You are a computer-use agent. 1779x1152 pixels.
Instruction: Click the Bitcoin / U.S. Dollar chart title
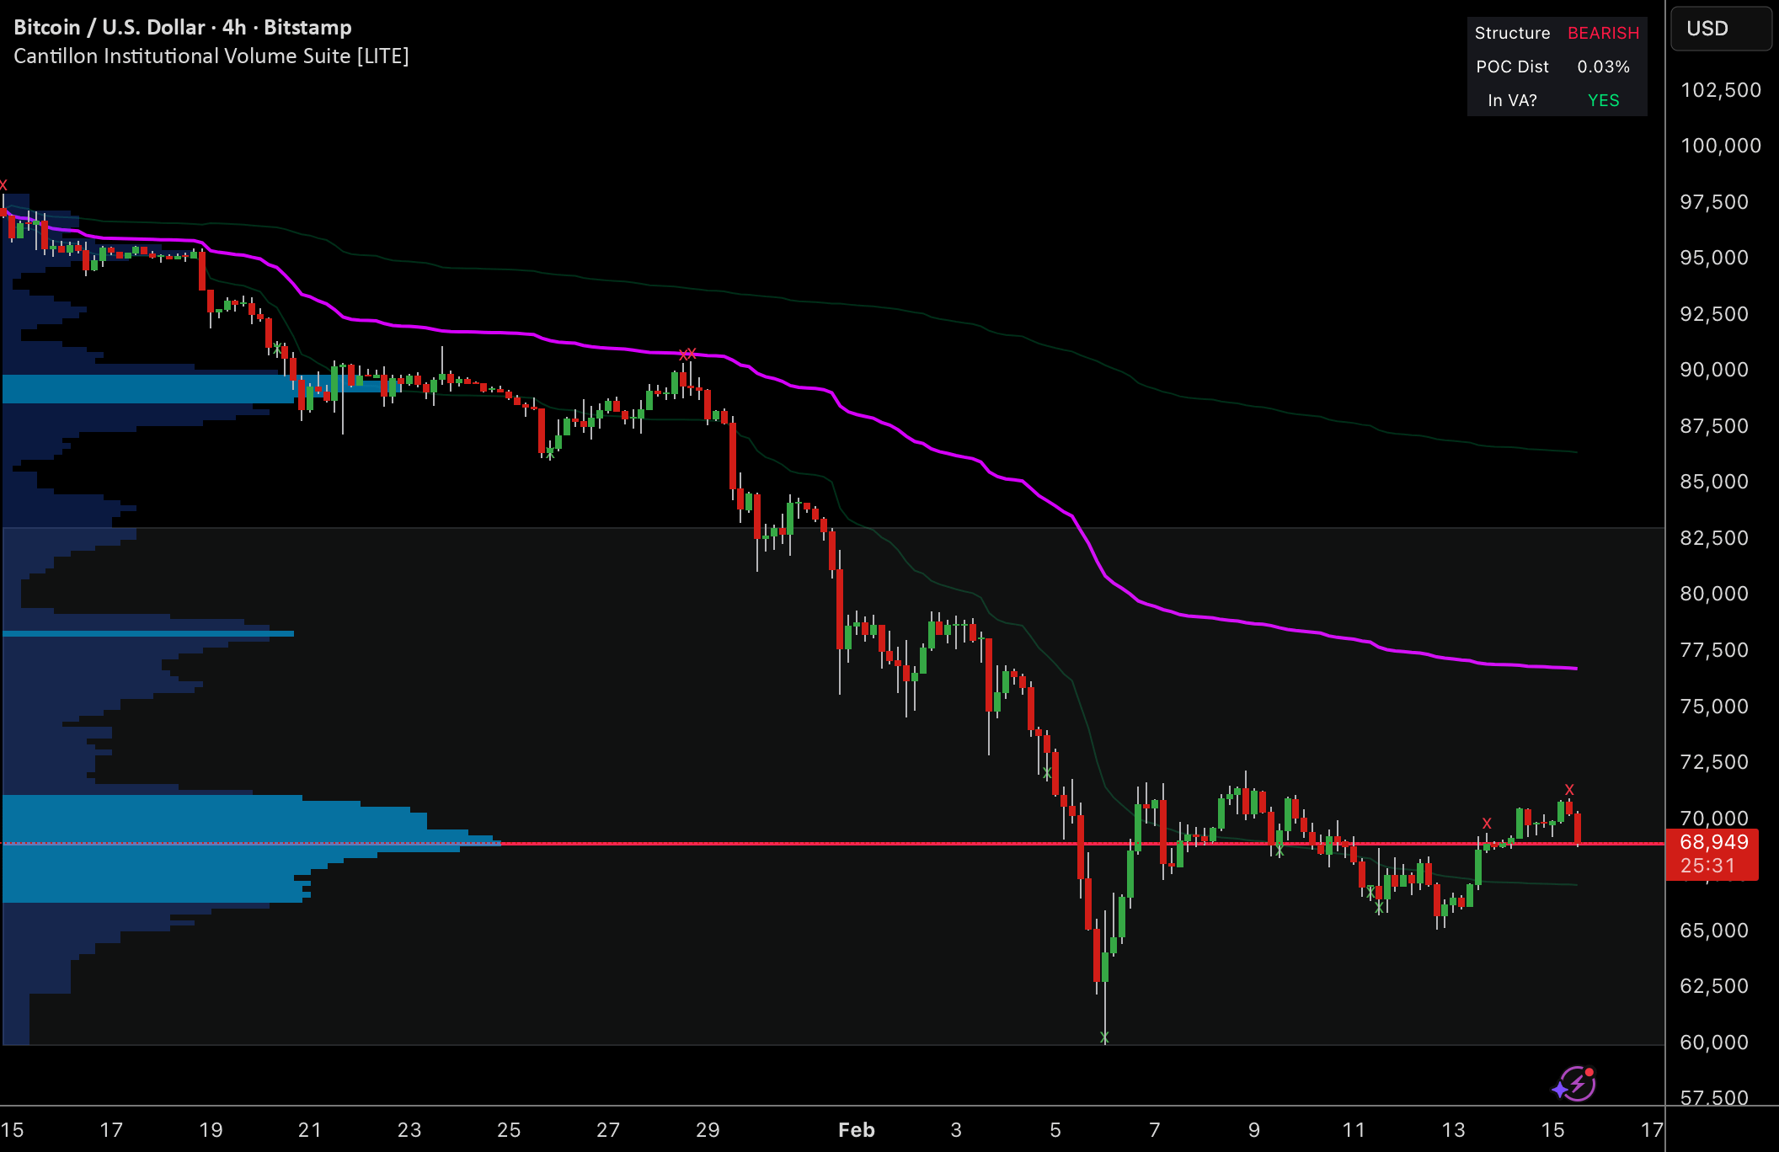click(183, 27)
